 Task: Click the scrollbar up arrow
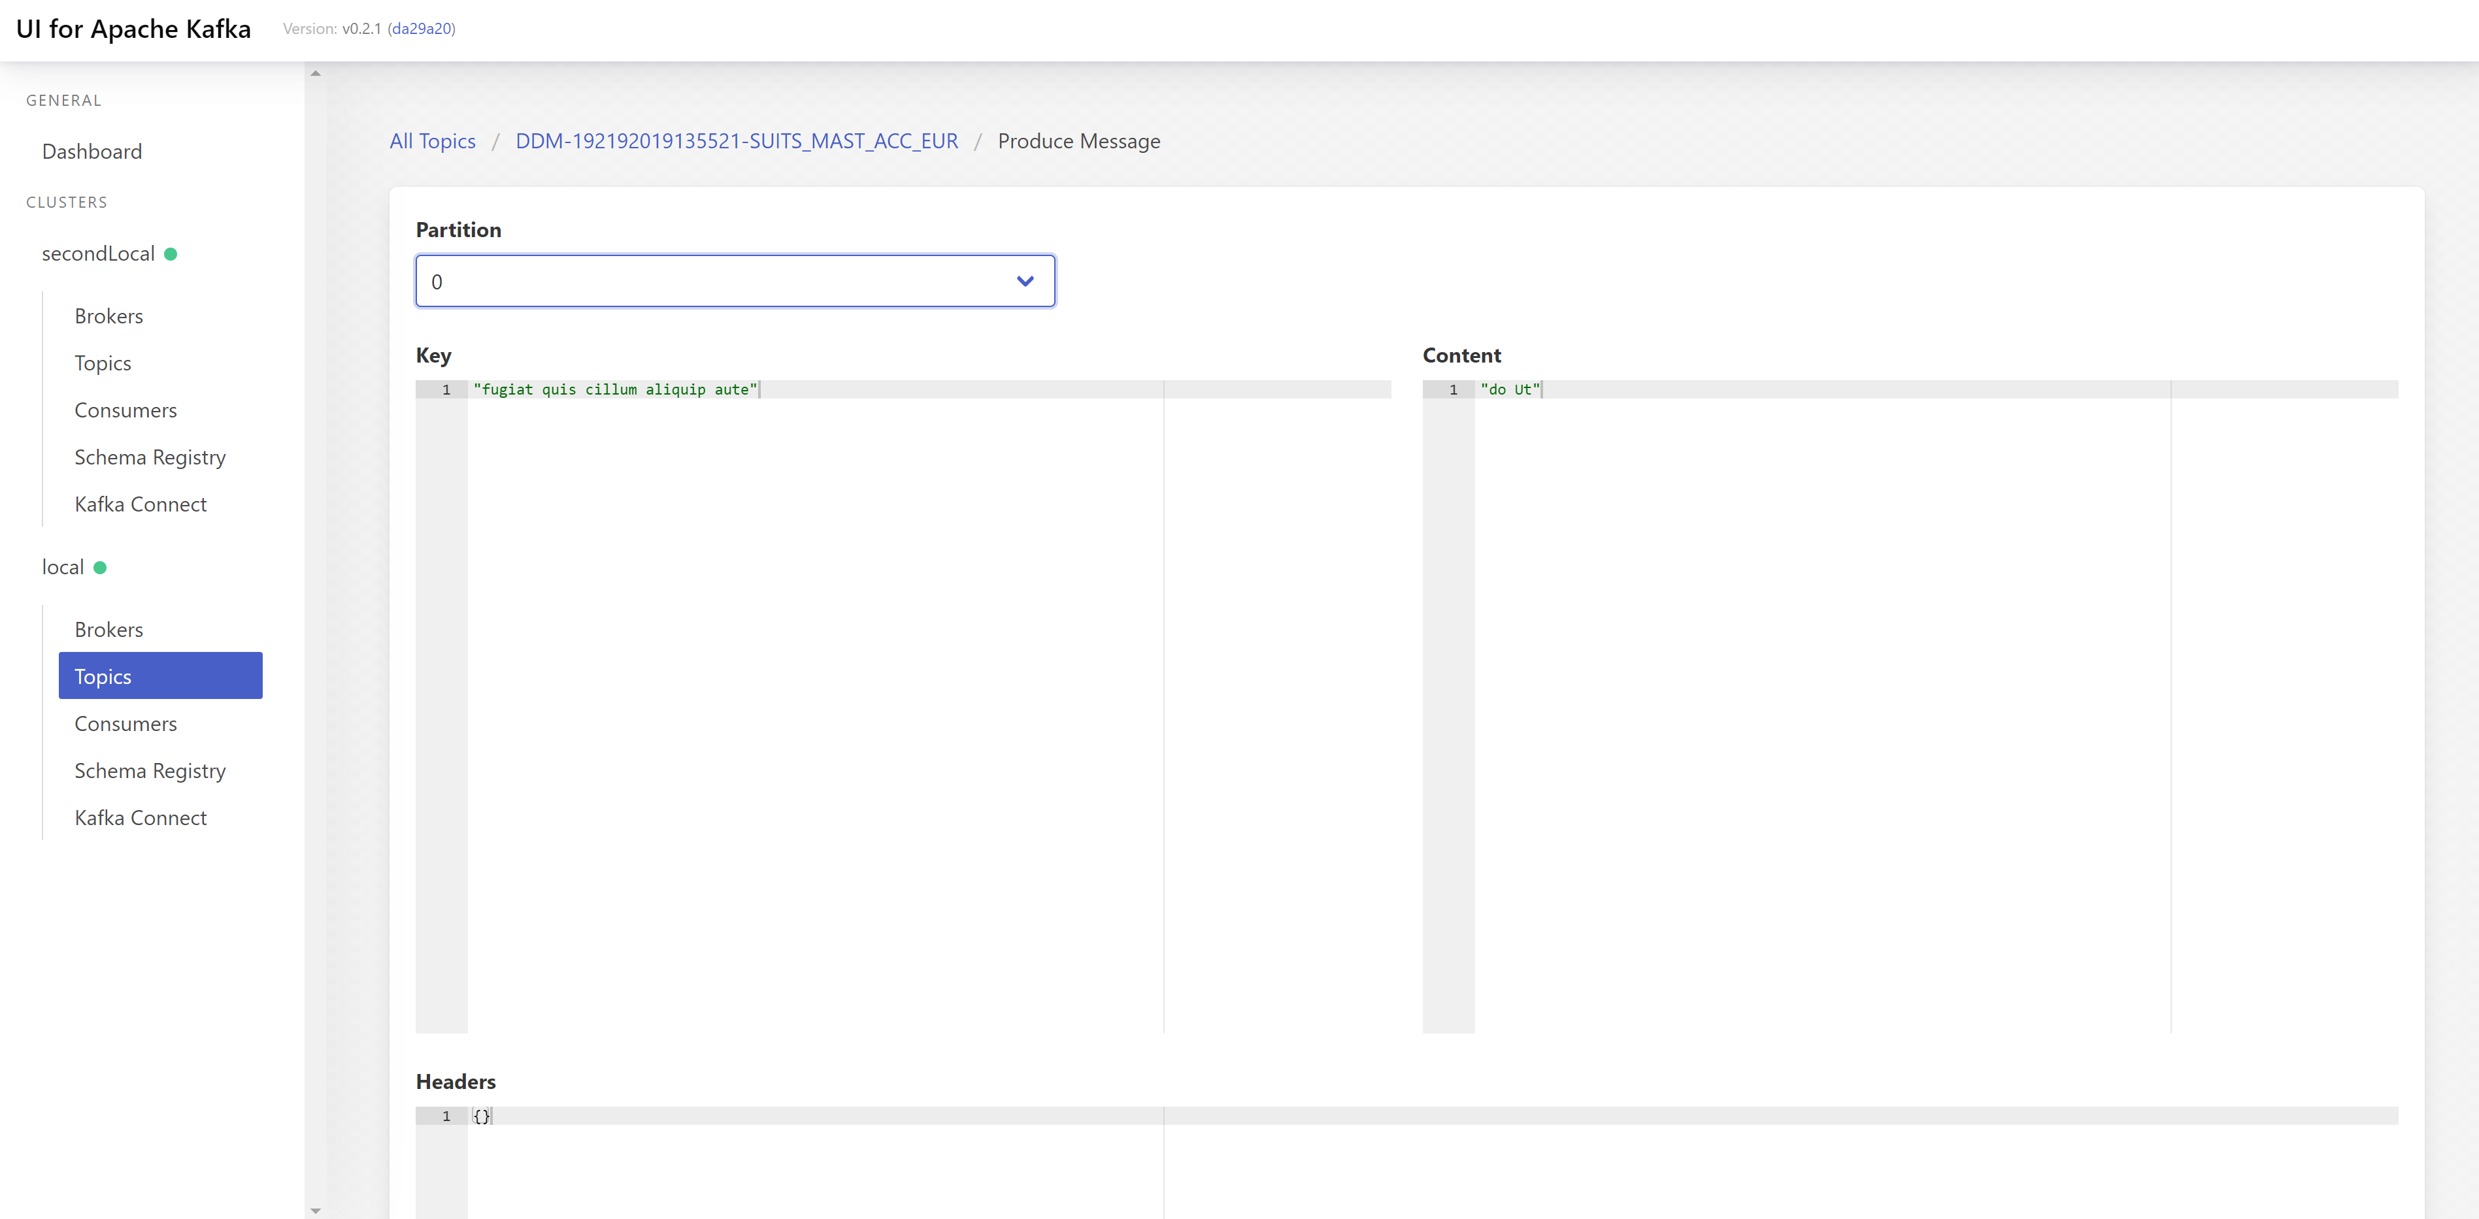314,72
